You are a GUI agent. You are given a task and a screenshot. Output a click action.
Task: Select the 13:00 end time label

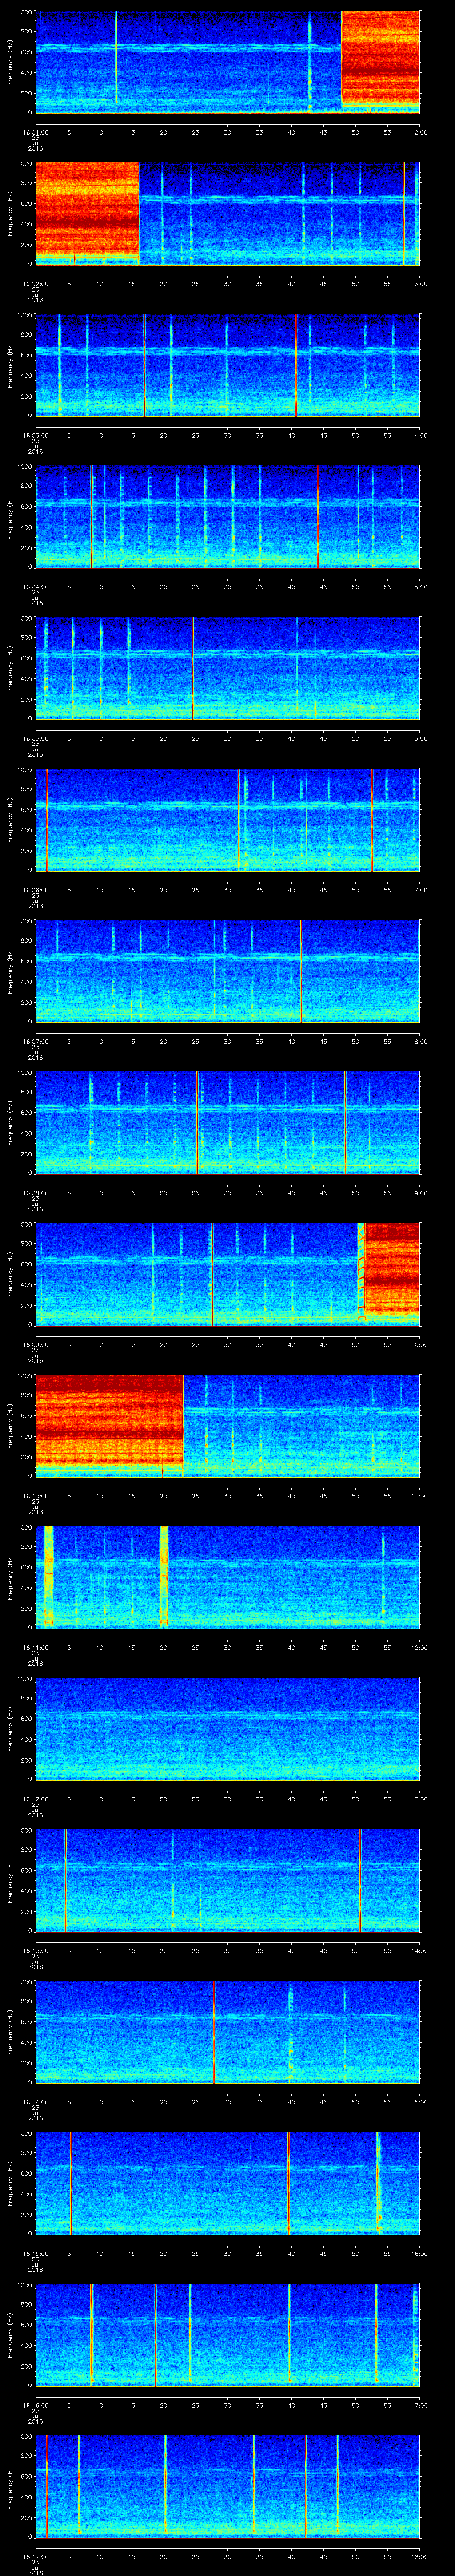tap(419, 1799)
